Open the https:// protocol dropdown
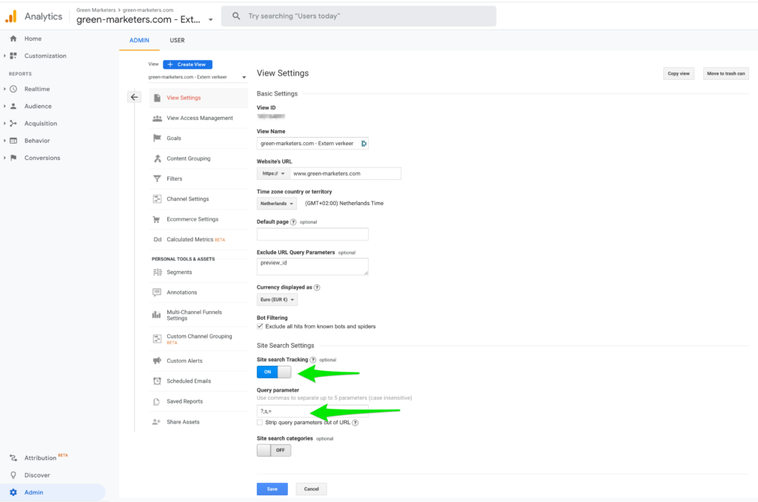The height and width of the screenshot is (502, 758). tap(272, 173)
